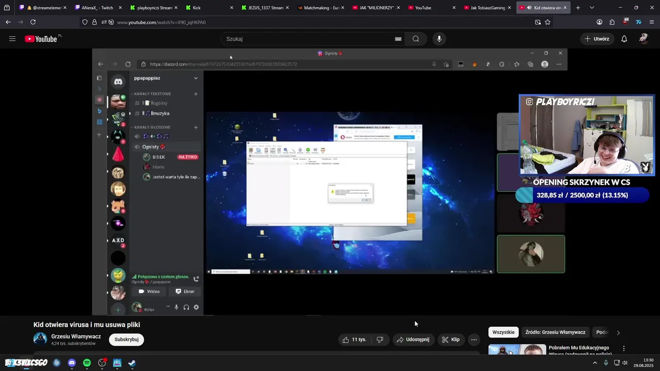Image resolution: width=660 pixels, height=371 pixels.
Task: Close the Kick tab
Action: (232, 8)
